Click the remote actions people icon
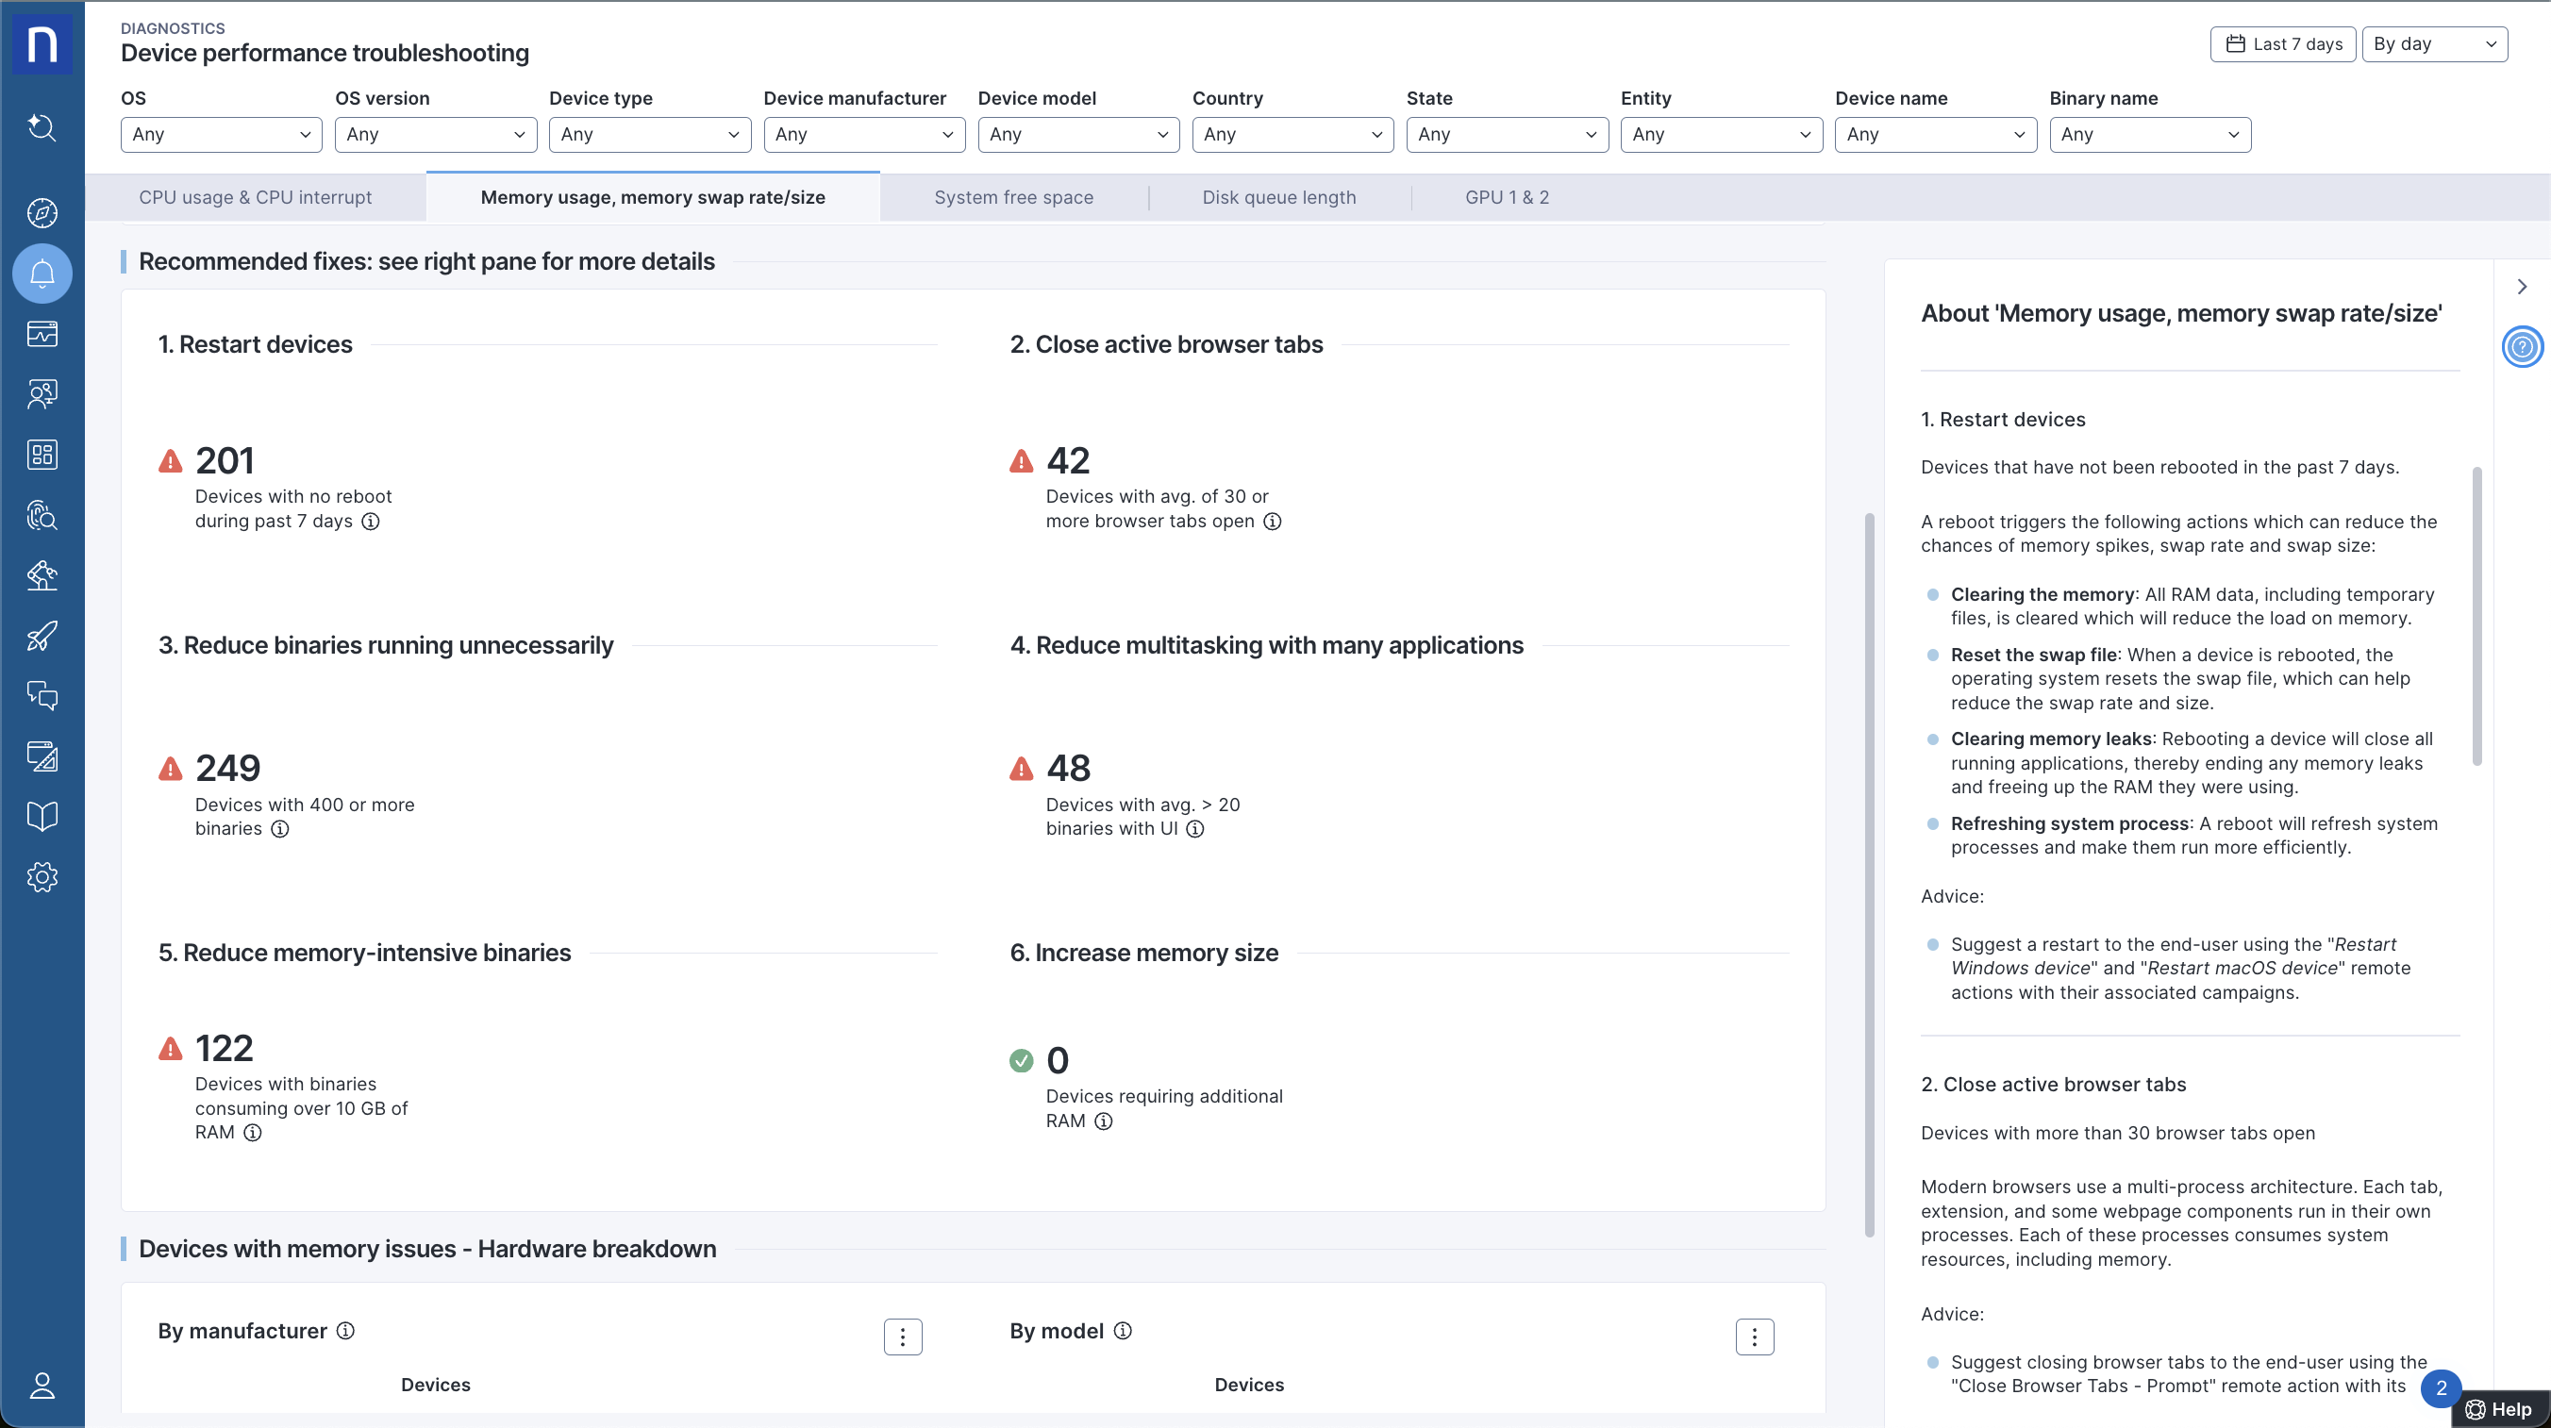The height and width of the screenshot is (1428, 2551). tap(42, 393)
